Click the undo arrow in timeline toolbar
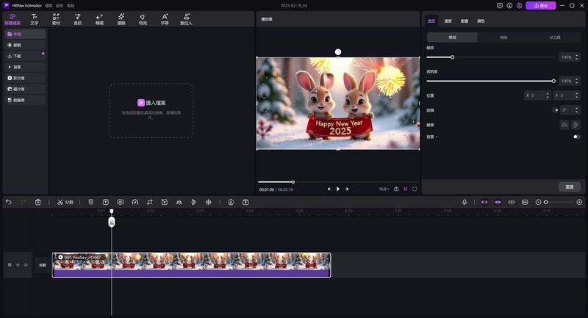 click(x=9, y=202)
